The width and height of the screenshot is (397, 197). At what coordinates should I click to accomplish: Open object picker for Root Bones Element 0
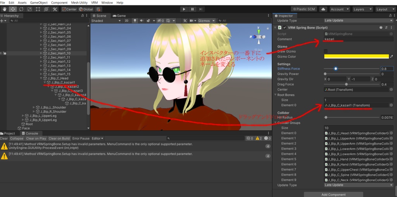tap(391, 105)
